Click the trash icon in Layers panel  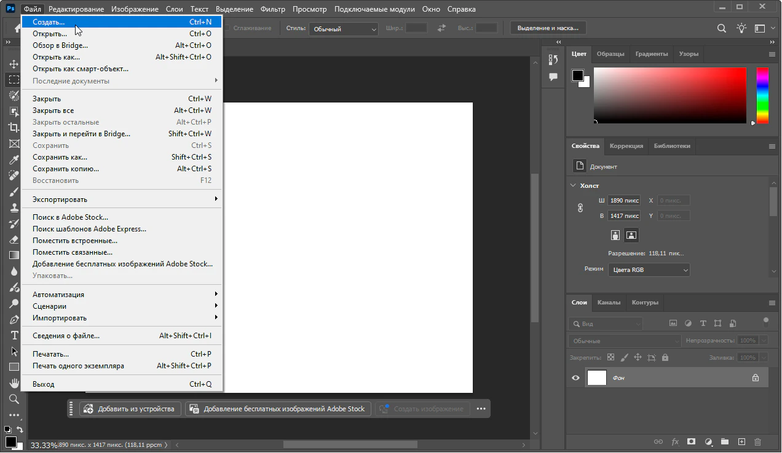(x=757, y=441)
